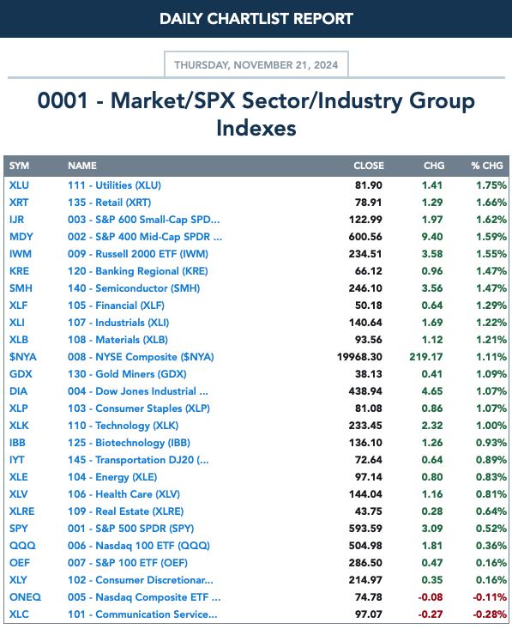512x629 pixels.
Task: Open 107 - Industrials (XLI) chart
Action: pyautogui.click(x=118, y=323)
